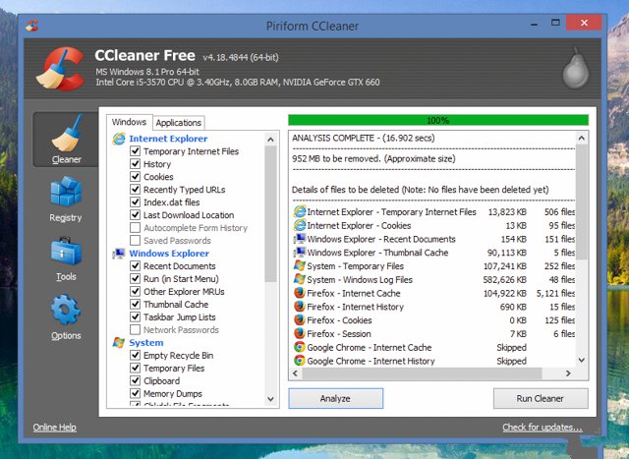Click the Run Cleaner button
Screen dimensions: 629x459
[x=541, y=398]
